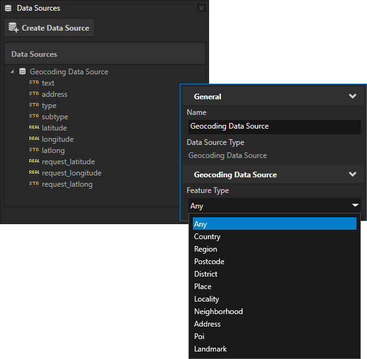Choose Region in Feature Type list
367x359 pixels.
(x=275, y=249)
